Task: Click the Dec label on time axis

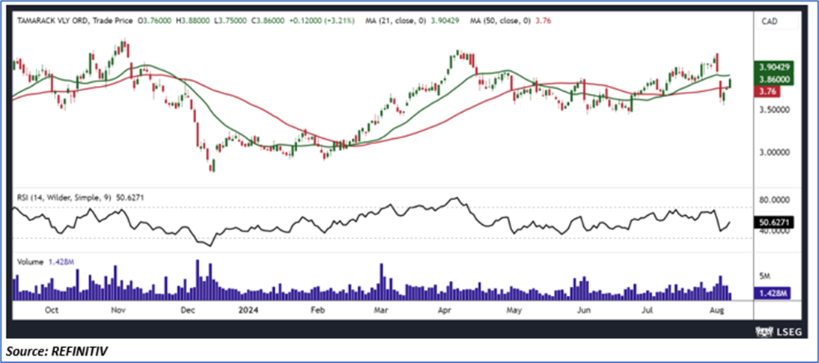Action: (187, 309)
